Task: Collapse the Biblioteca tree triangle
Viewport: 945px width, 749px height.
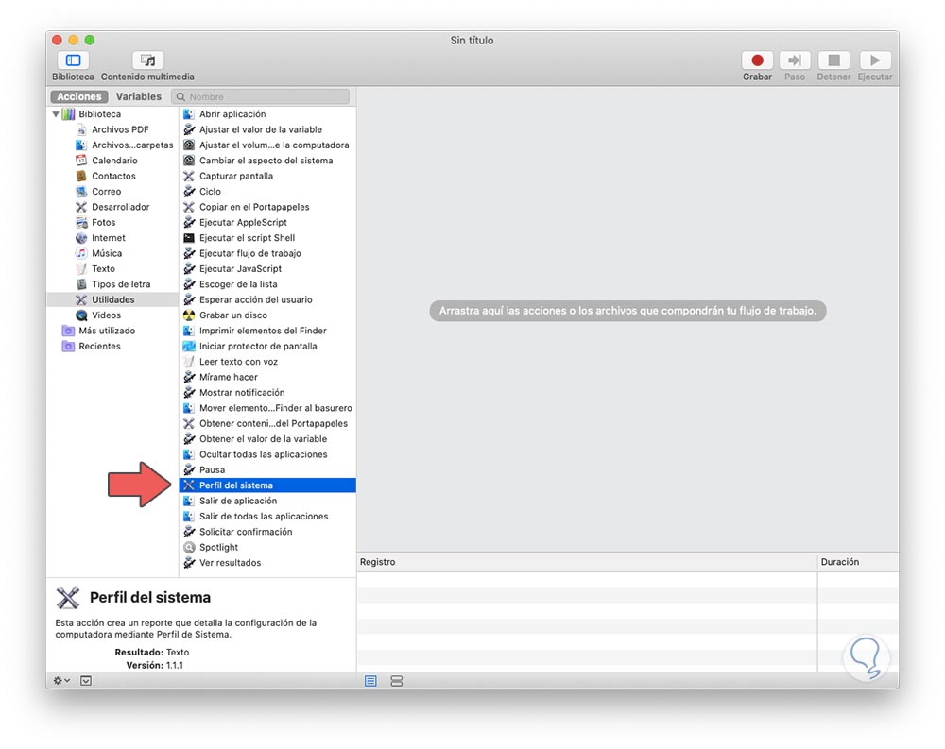Action: point(56,114)
